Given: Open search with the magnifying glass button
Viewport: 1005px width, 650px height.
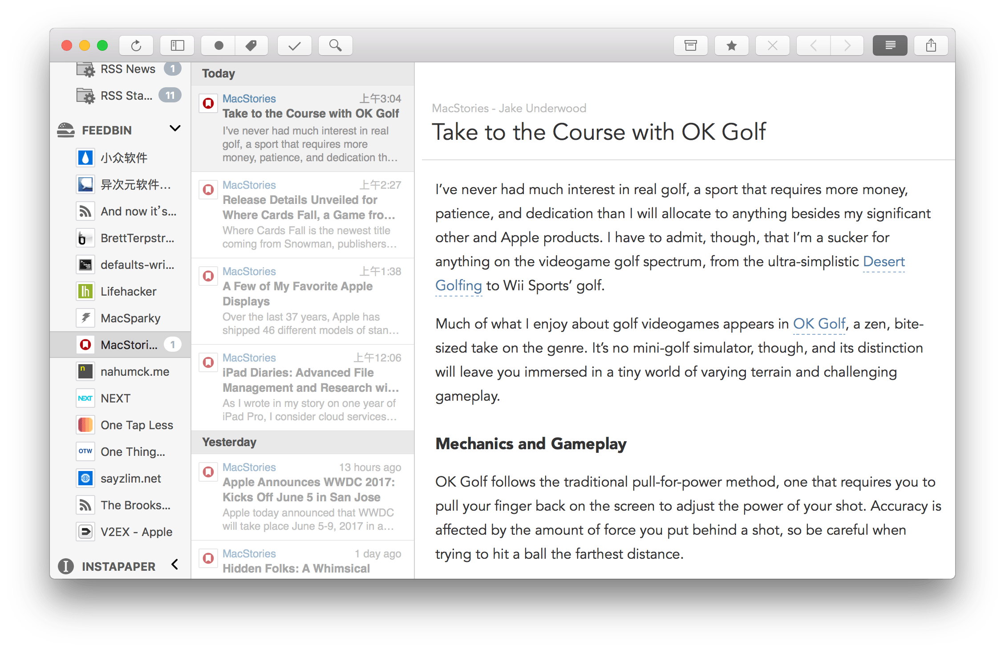Looking at the screenshot, I should 336,45.
